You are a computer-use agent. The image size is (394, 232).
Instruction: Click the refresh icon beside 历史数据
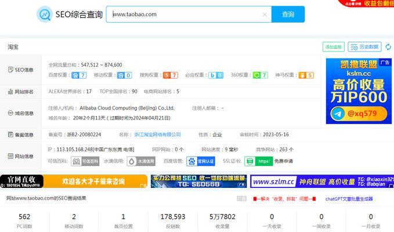(x=388, y=47)
